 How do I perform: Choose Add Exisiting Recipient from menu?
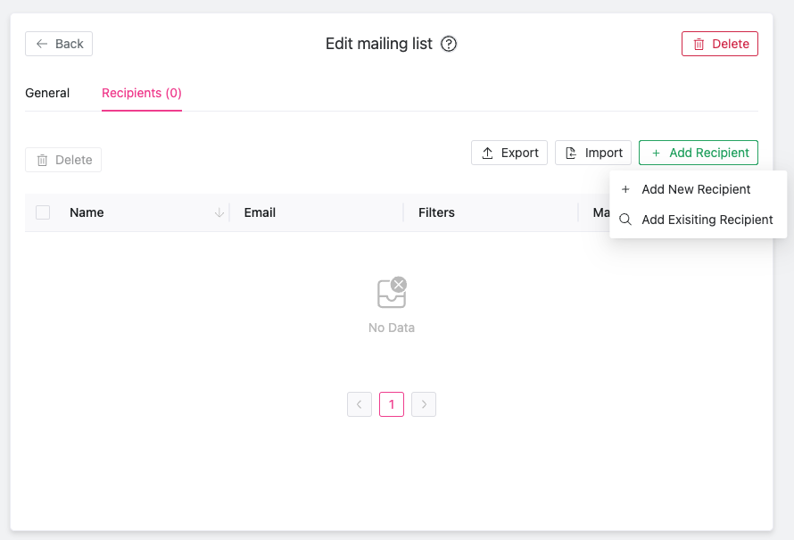click(707, 220)
